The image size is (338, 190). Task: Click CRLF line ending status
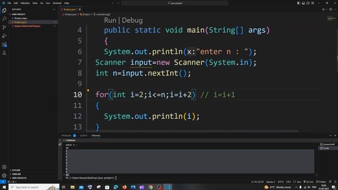(288, 182)
